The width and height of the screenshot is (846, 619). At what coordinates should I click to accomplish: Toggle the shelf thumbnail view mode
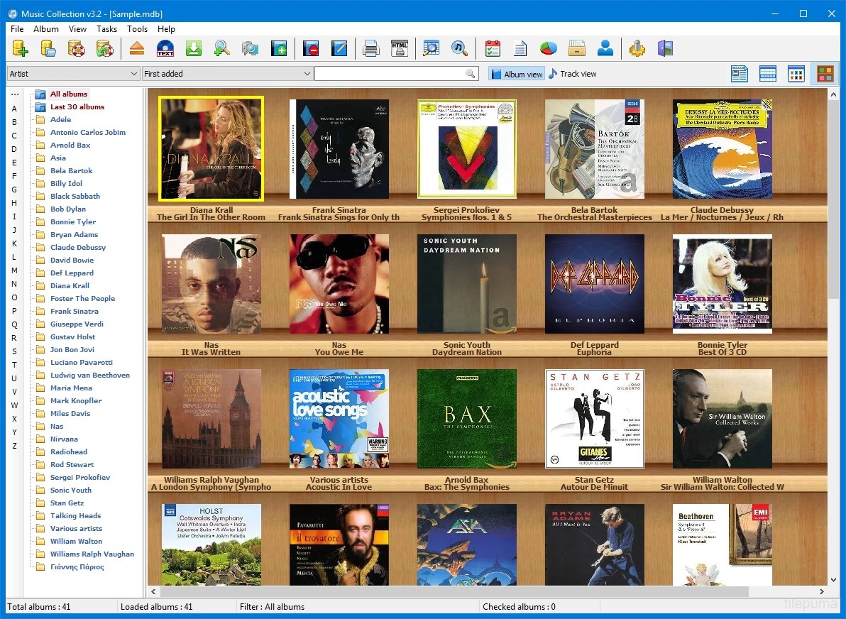825,74
